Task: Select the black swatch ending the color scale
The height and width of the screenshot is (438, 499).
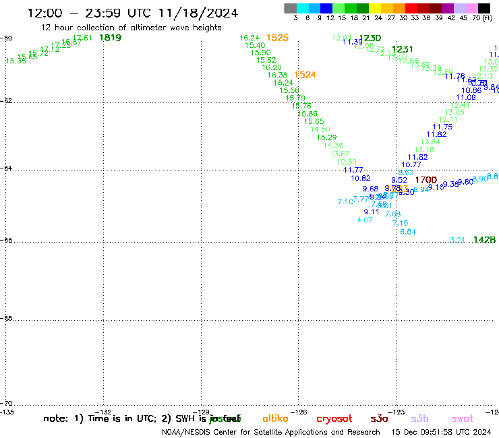Action: tap(483, 8)
